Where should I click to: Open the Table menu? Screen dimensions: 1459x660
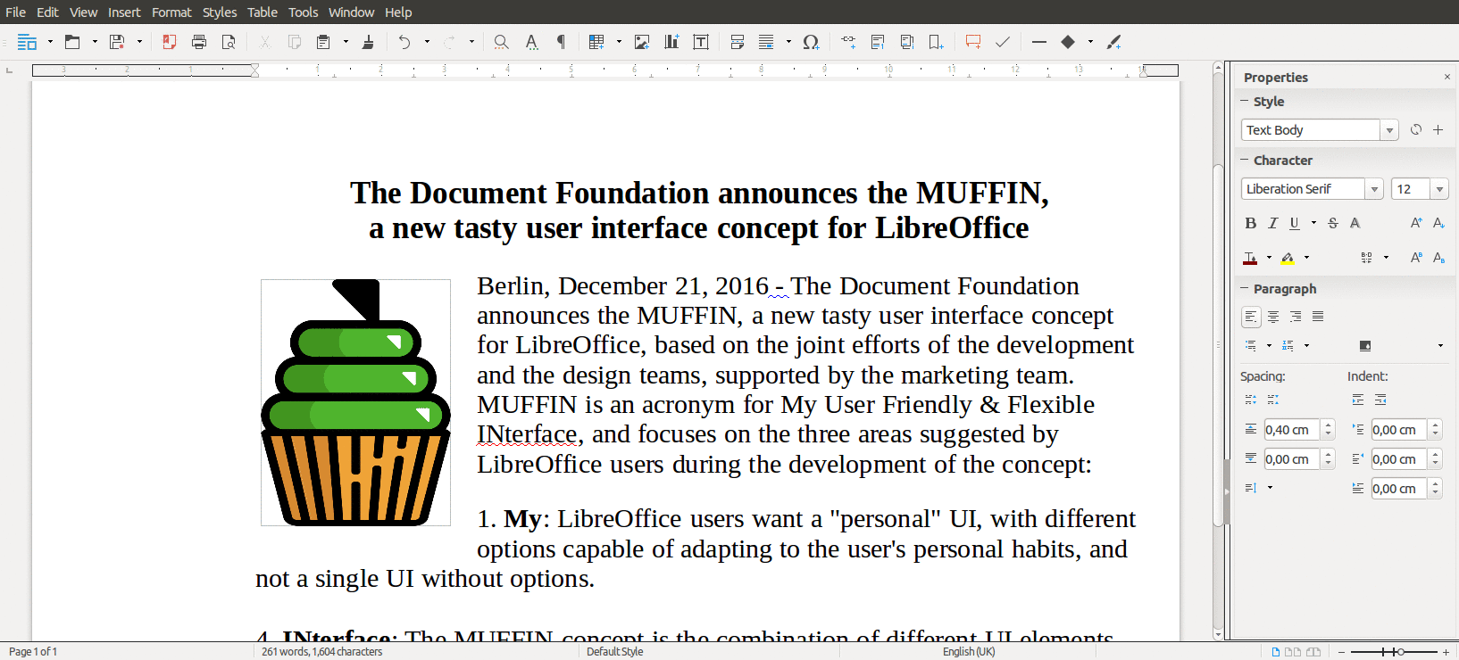click(x=263, y=12)
